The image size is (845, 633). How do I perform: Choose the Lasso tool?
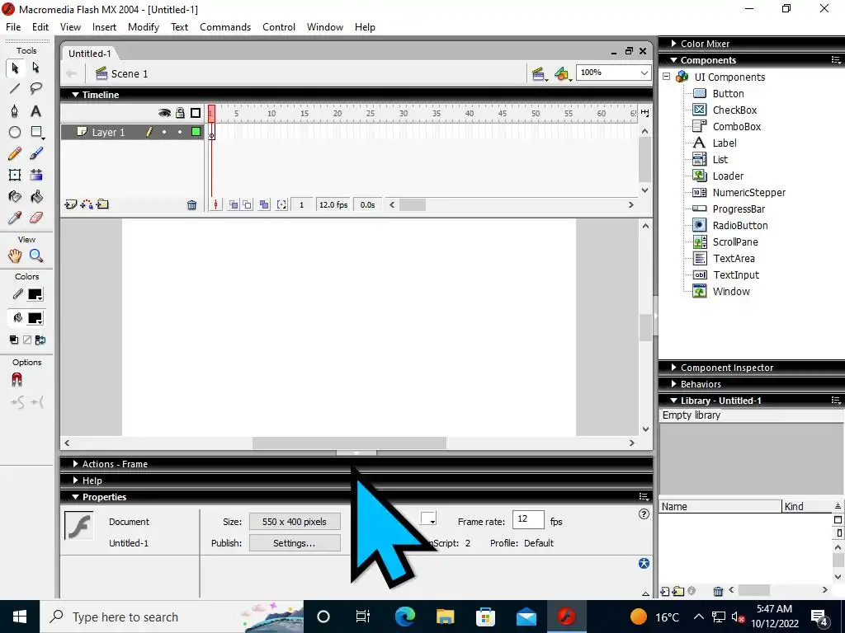tap(36, 89)
